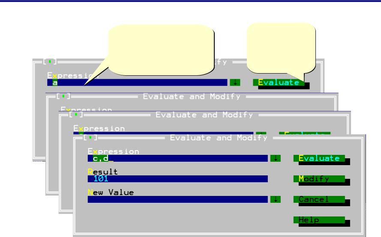Viewport: 381px width, 237px height.
Task: Click the Result field showing 101
Action: 177,179
